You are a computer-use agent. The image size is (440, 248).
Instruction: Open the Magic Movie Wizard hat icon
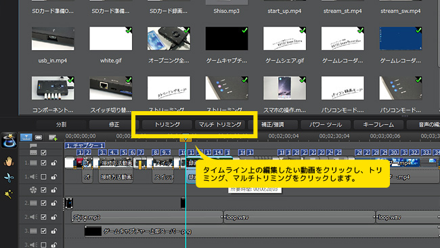[9, 140]
